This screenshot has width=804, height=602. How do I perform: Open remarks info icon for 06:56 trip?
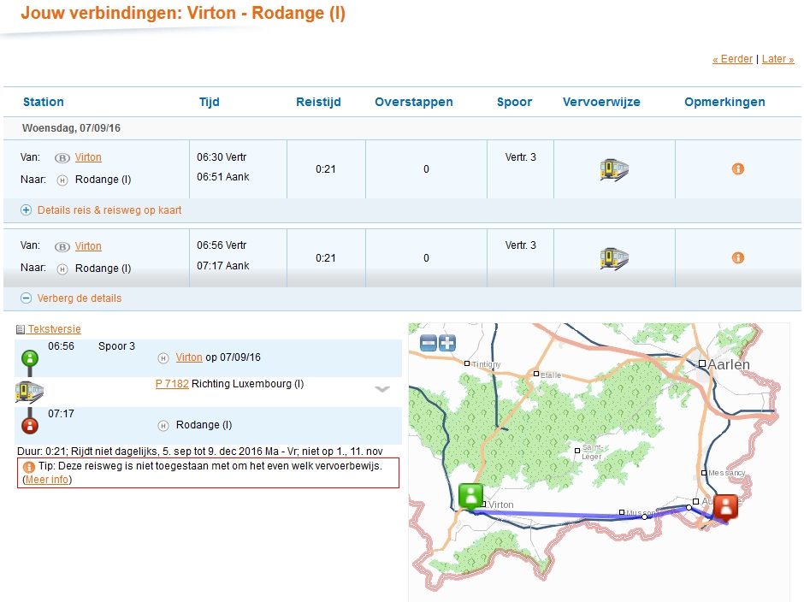point(738,258)
